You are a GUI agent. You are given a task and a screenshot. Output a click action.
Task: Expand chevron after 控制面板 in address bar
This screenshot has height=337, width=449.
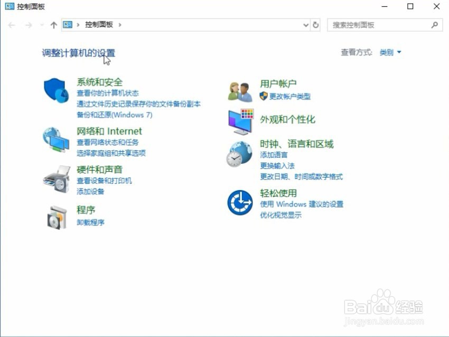coord(120,25)
